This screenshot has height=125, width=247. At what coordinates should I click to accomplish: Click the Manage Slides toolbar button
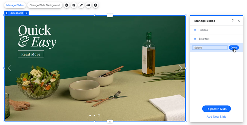15,5
